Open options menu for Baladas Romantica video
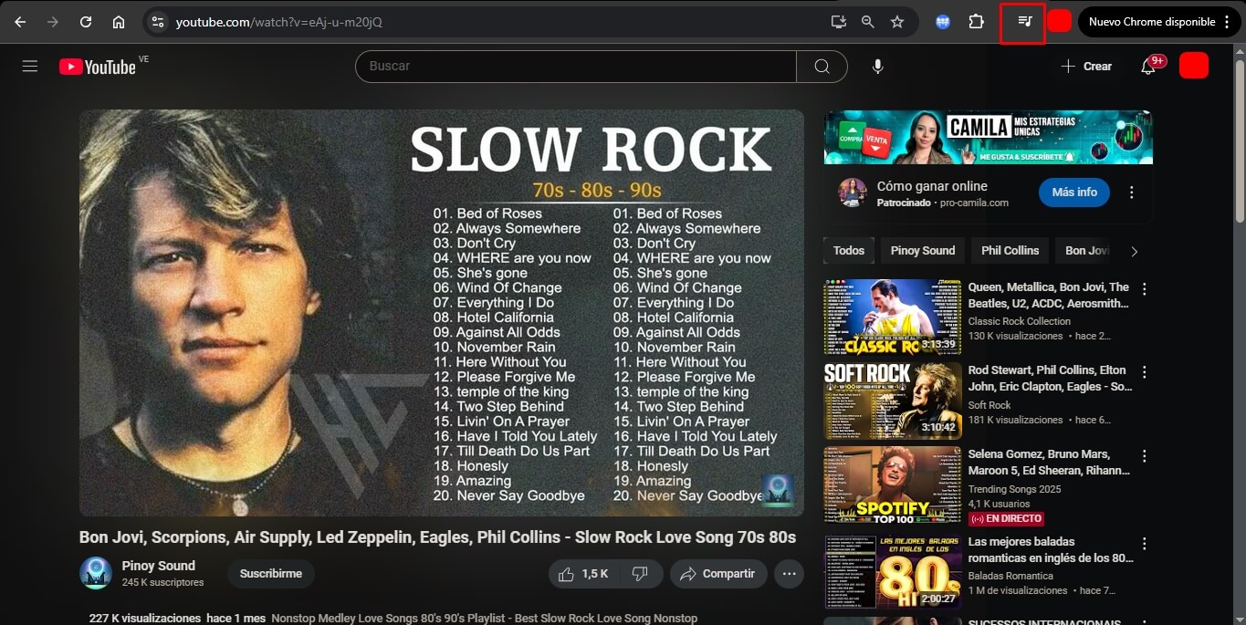 tap(1144, 544)
